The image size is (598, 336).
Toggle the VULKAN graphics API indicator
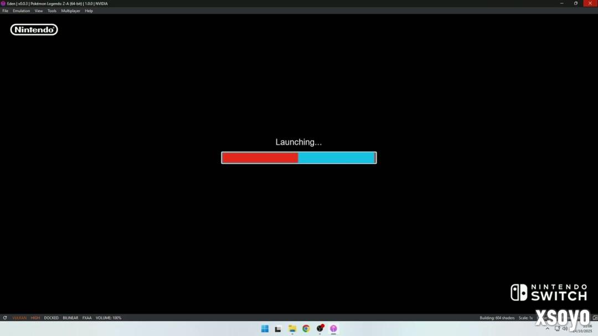[x=19, y=318]
